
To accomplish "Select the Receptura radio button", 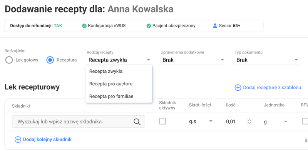I will (50, 60).
